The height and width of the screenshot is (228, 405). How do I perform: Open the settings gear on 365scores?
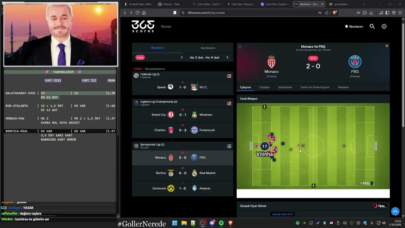(x=384, y=27)
